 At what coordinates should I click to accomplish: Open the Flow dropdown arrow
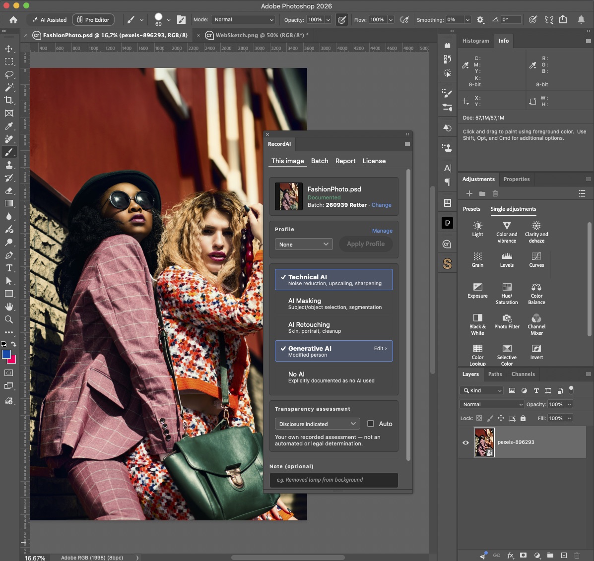coord(391,20)
